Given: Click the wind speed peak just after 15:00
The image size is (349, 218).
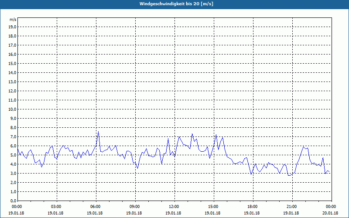Looking at the screenshot, I should (x=216, y=134).
